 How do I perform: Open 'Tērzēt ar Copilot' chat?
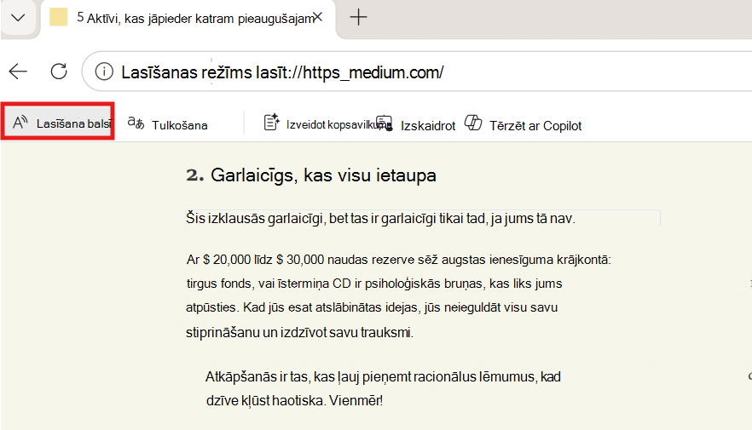(523, 124)
